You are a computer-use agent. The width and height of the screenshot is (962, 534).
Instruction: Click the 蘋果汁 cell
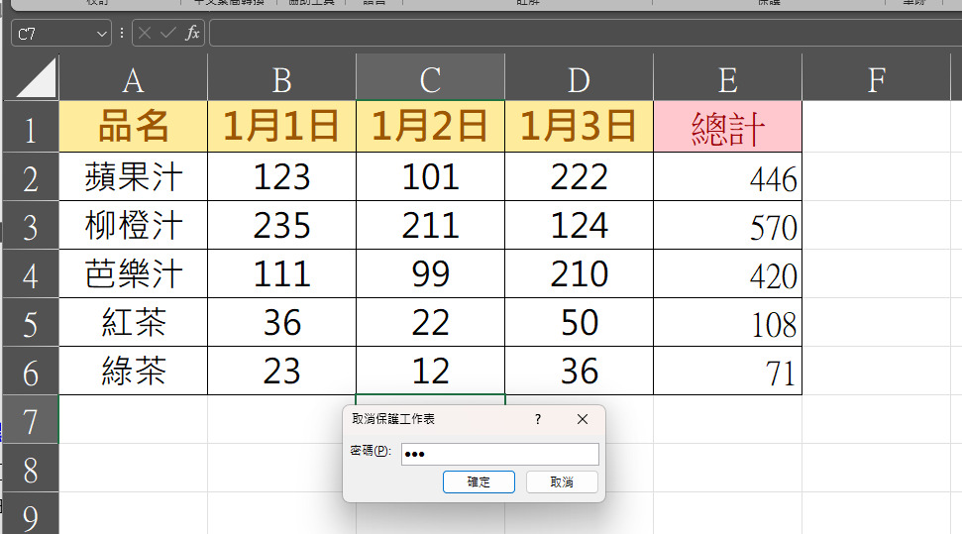click(x=133, y=176)
